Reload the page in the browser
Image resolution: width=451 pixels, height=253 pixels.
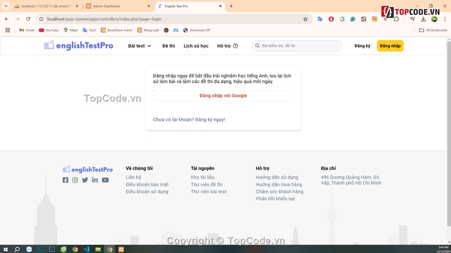(x=28, y=19)
